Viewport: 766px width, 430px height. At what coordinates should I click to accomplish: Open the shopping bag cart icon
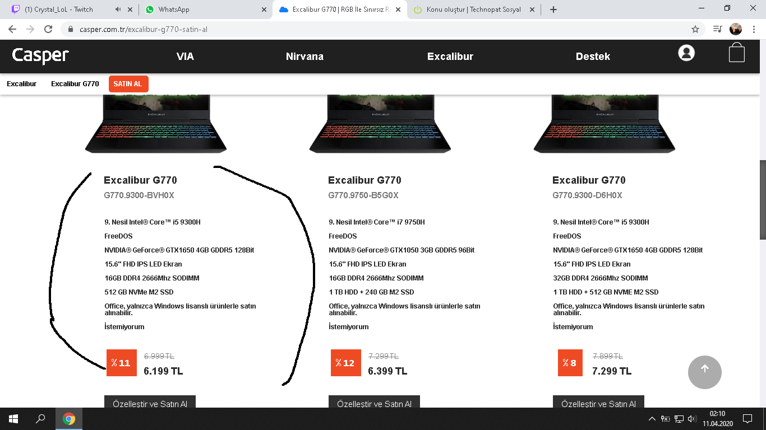click(737, 53)
